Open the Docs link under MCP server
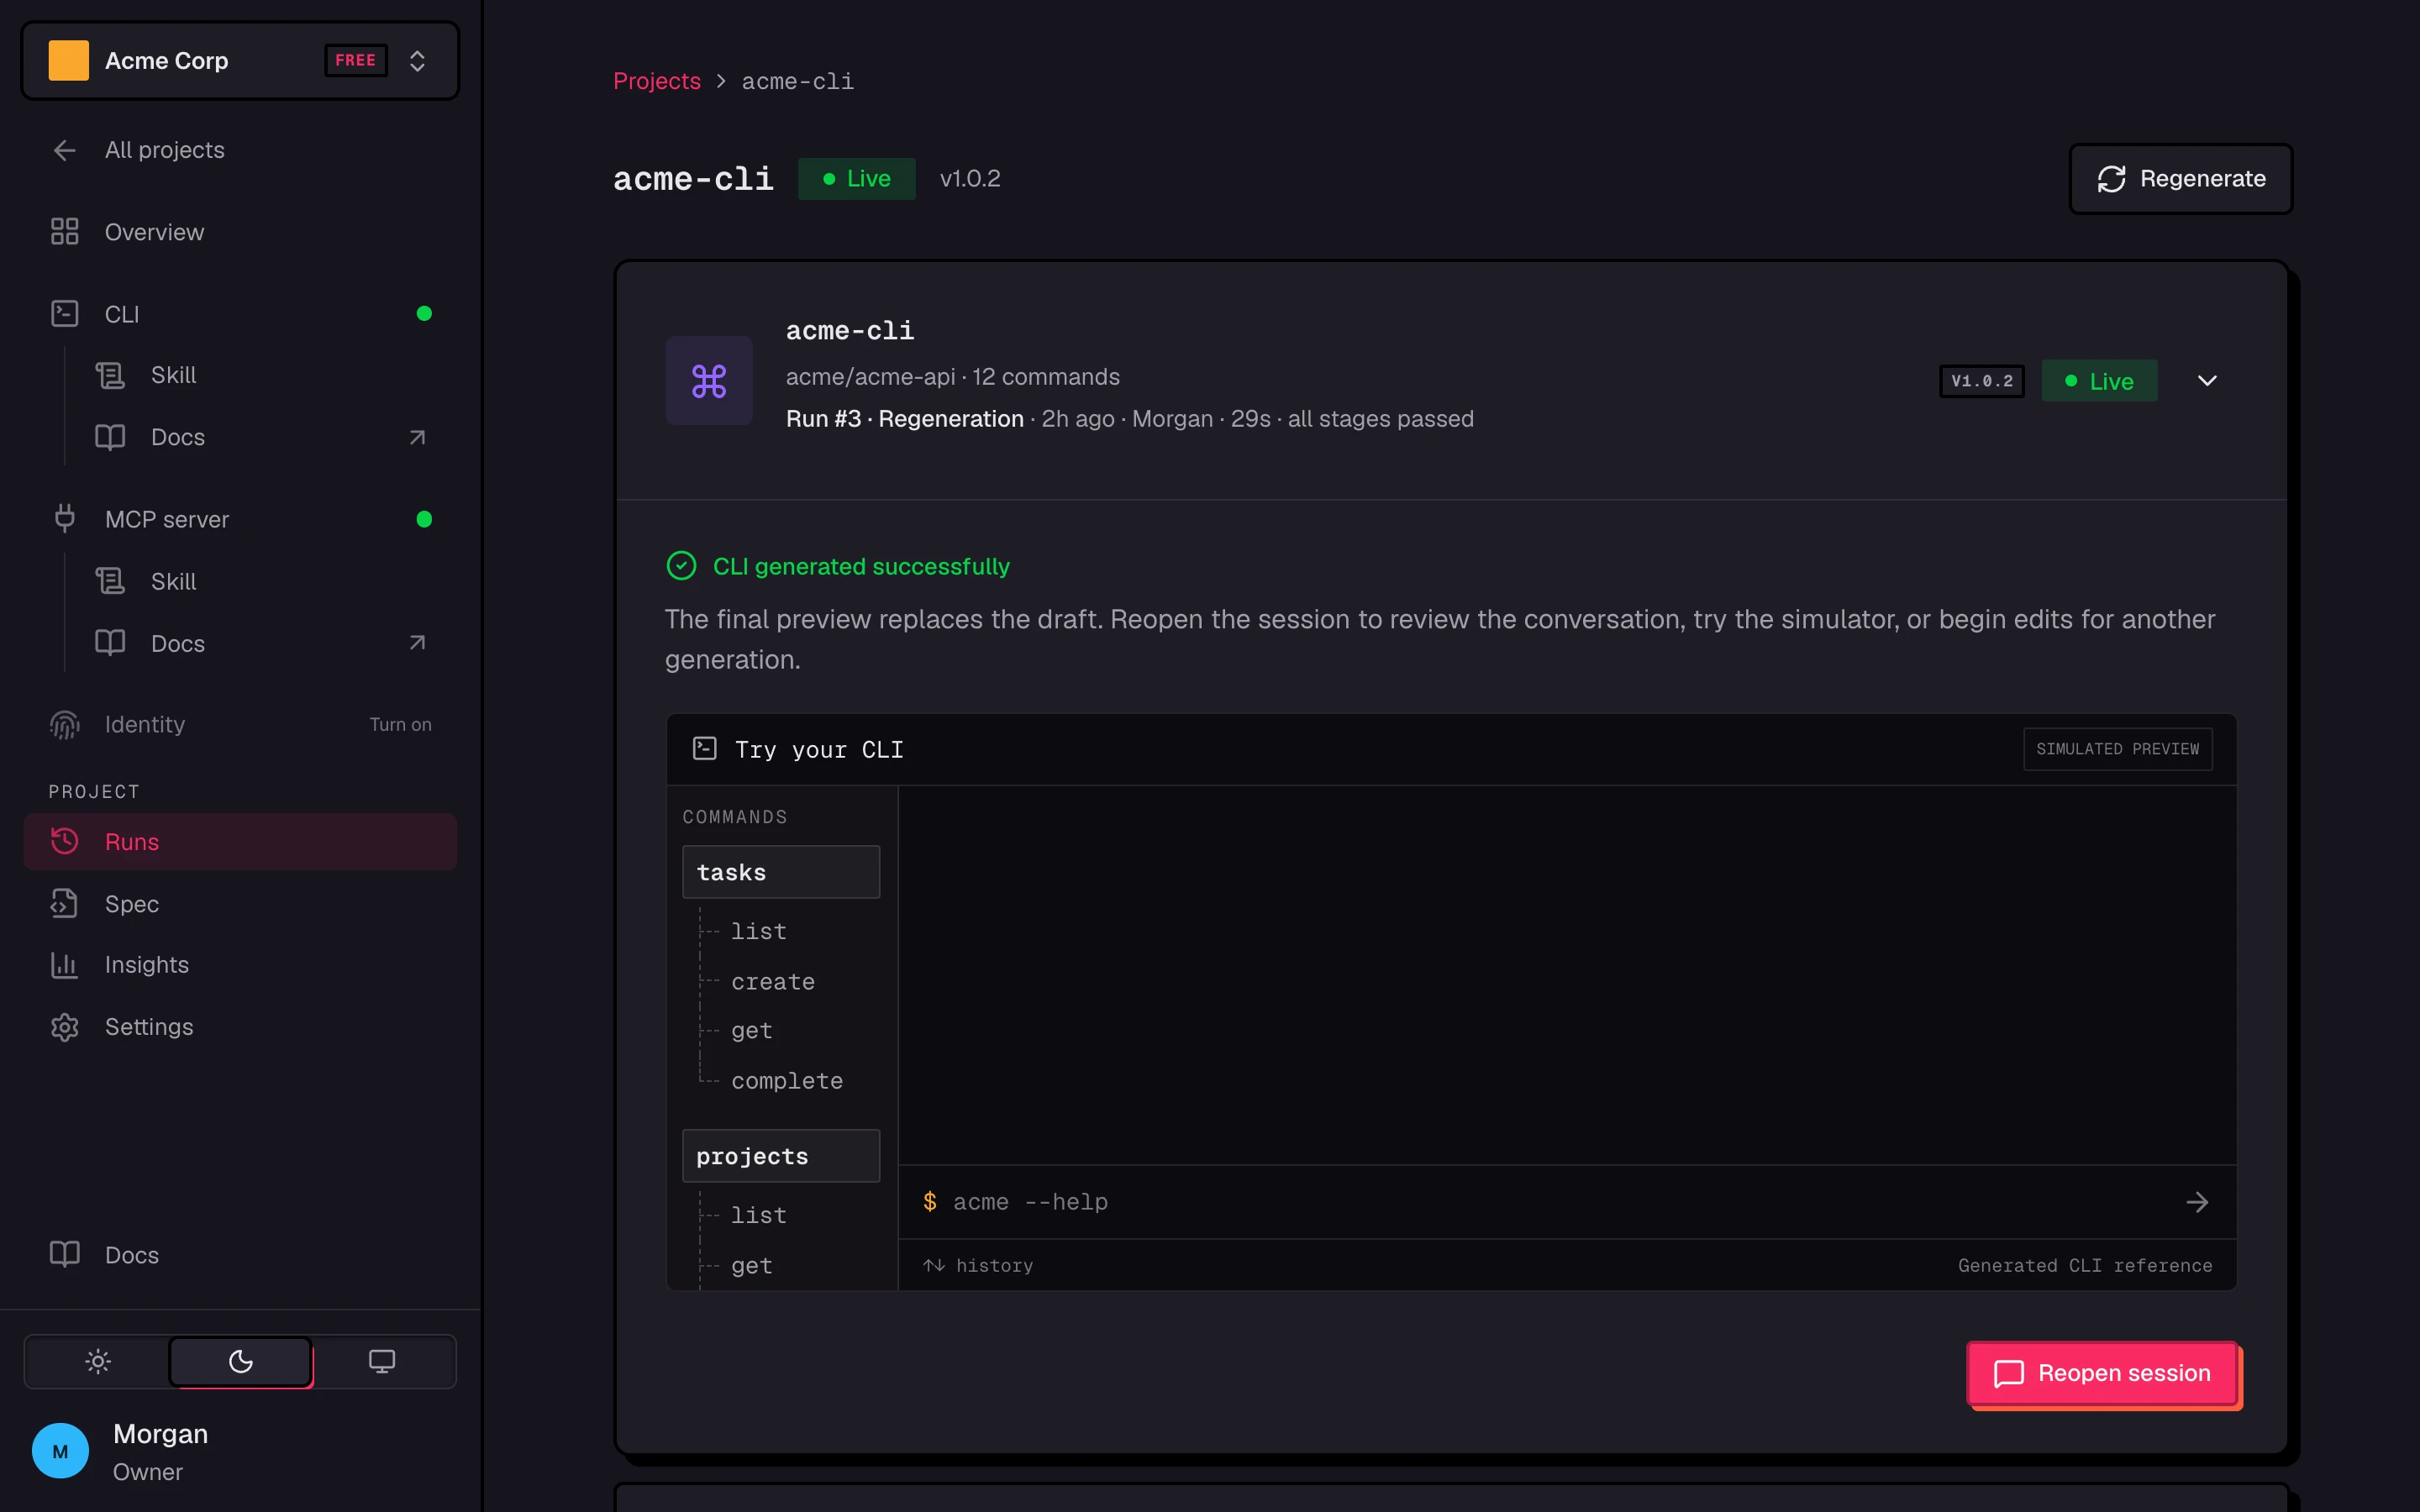 (x=262, y=643)
